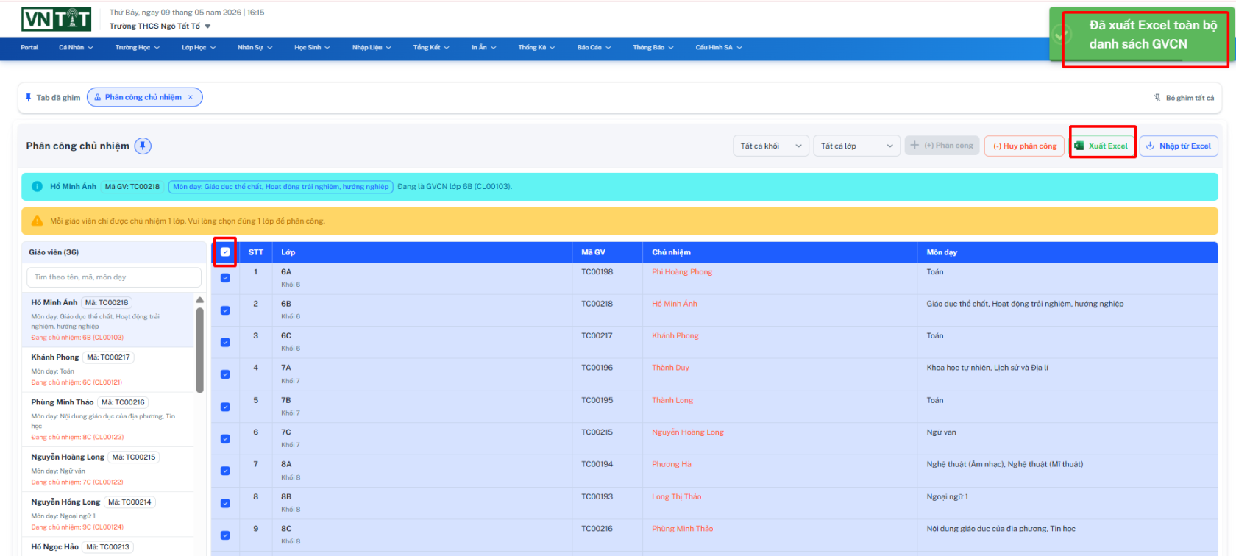
Task: Select teacher Khánh Phong in list
Action: 108,369
